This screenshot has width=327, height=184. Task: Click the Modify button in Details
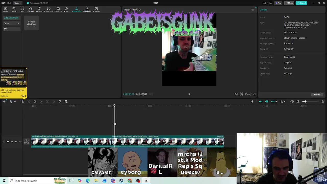coord(317,95)
